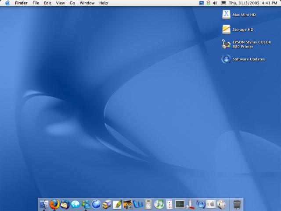Open the blue globe dock icon

point(96,204)
